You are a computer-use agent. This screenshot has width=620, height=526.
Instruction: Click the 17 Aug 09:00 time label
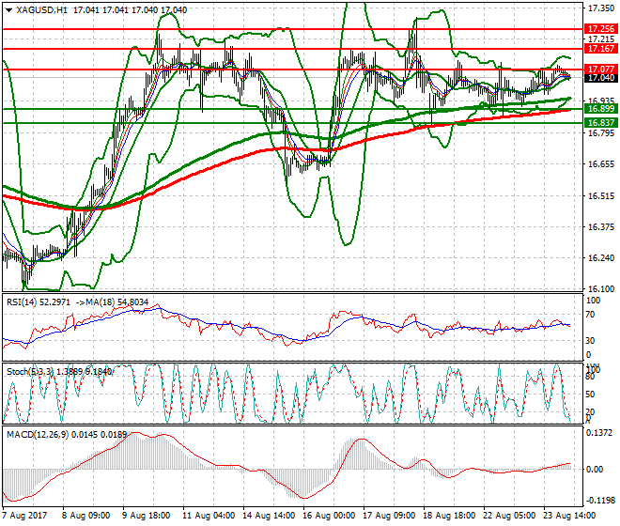389,516
